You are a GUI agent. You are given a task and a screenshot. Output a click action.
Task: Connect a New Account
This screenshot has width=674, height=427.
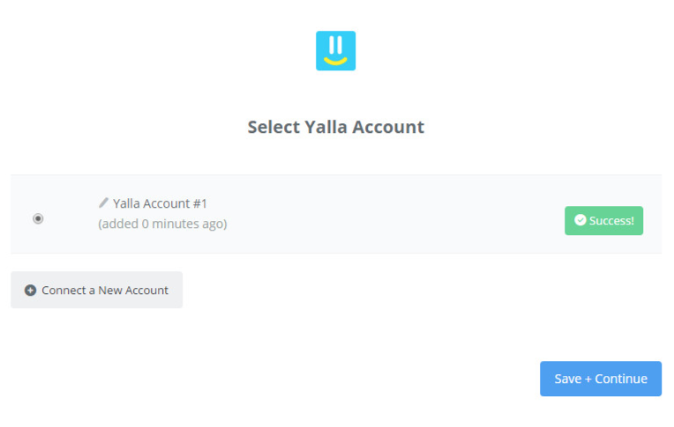point(97,290)
